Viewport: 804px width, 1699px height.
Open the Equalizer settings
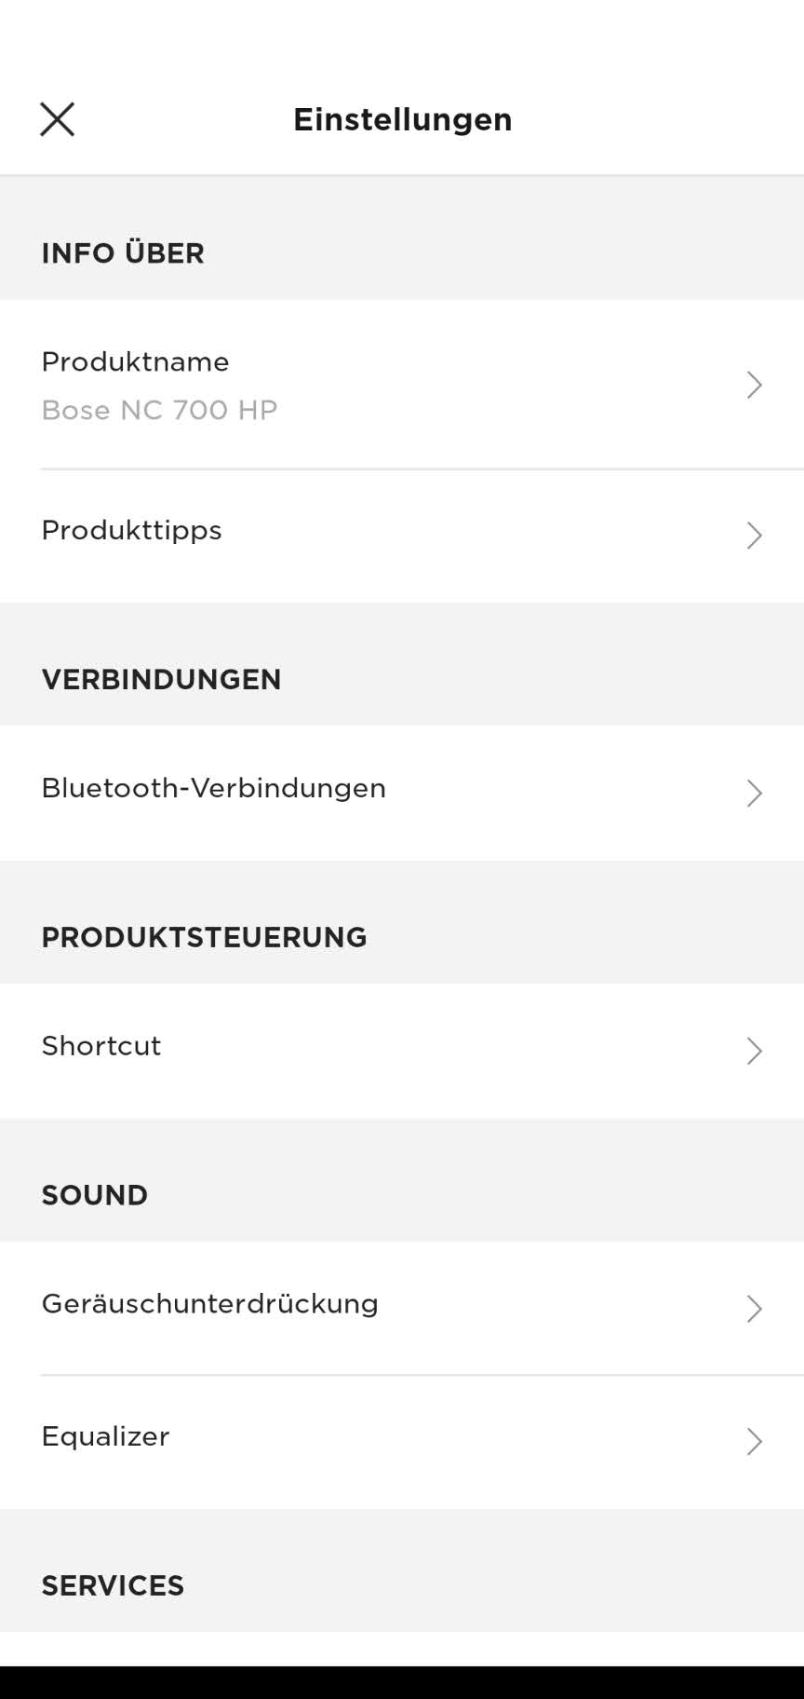[105, 1436]
